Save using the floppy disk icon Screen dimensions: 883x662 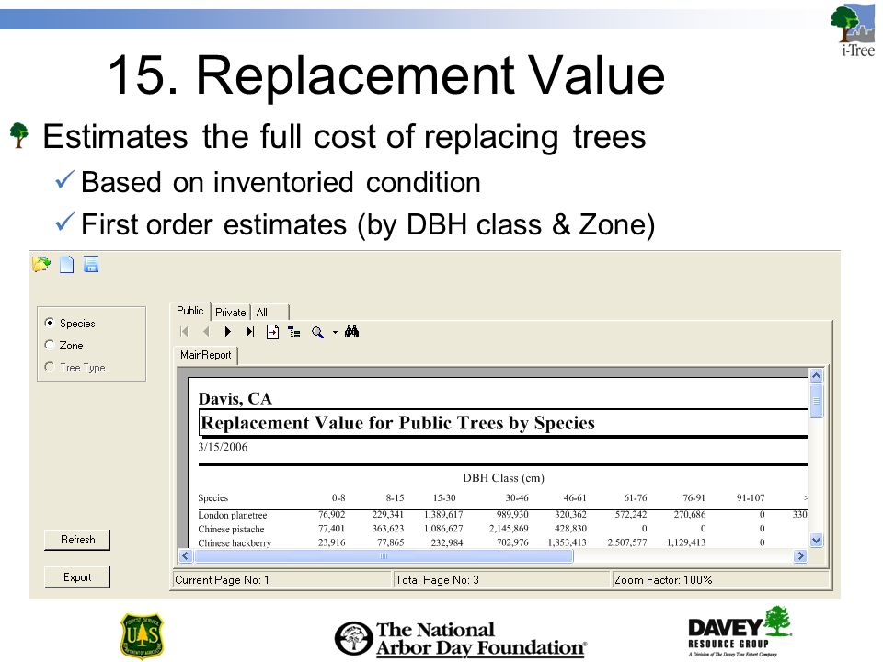click(91, 264)
